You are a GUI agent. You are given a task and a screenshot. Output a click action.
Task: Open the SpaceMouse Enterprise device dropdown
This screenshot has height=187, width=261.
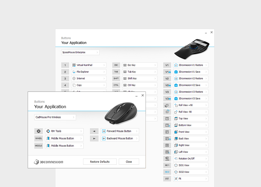(x=80, y=52)
